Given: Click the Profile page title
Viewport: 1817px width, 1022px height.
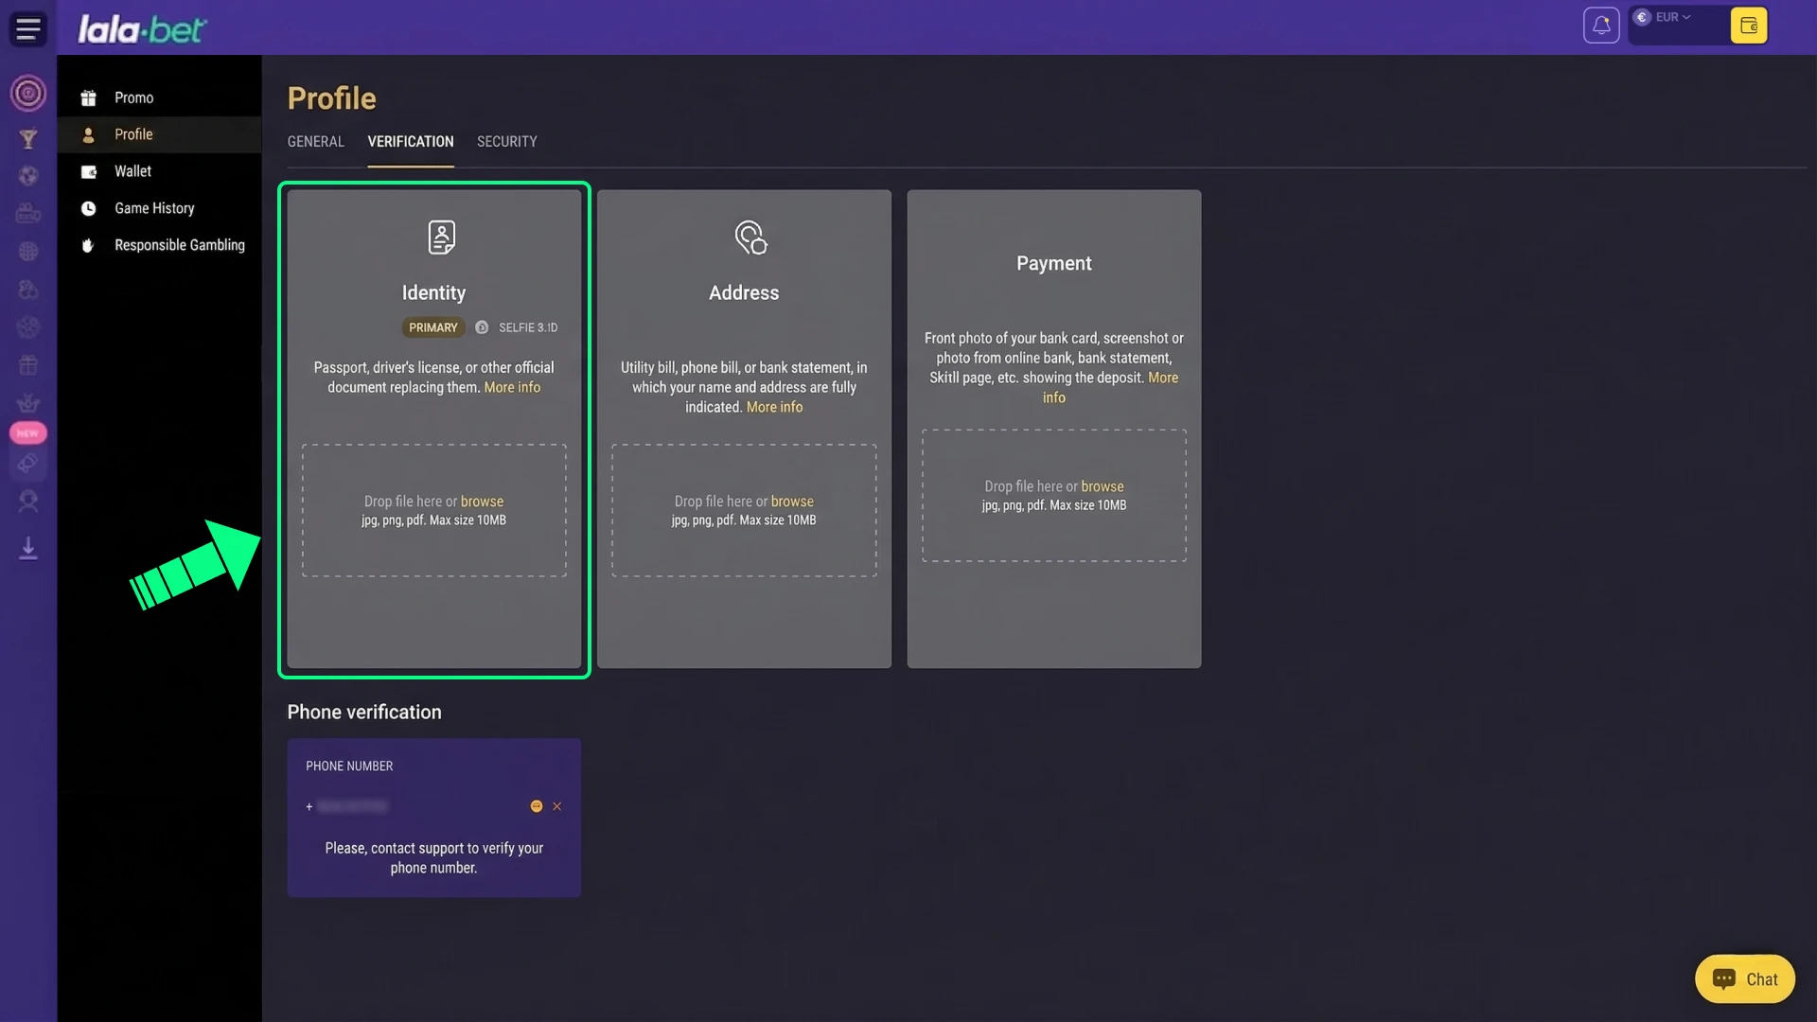Looking at the screenshot, I should coord(331,98).
